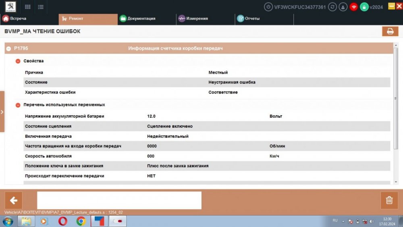Select the Скорость автомобиля row

click(207, 156)
